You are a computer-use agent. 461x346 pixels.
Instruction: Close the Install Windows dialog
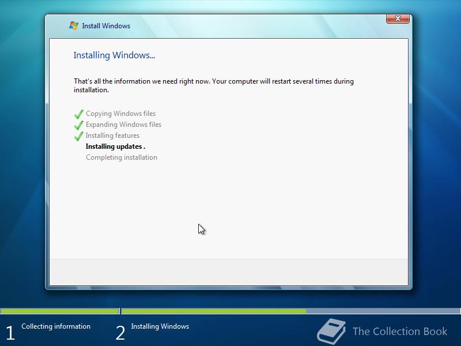pyautogui.click(x=398, y=18)
